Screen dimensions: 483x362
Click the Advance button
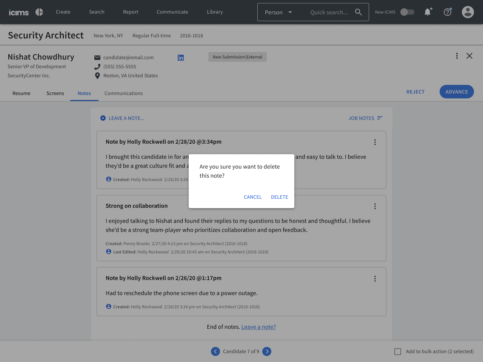tap(457, 92)
